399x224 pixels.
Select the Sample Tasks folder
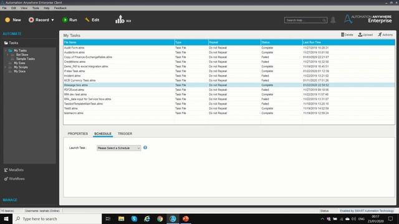click(x=25, y=59)
